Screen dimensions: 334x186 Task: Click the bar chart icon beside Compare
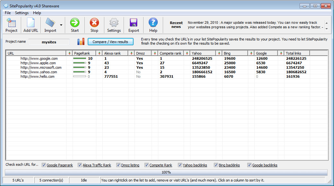point(81,41)
